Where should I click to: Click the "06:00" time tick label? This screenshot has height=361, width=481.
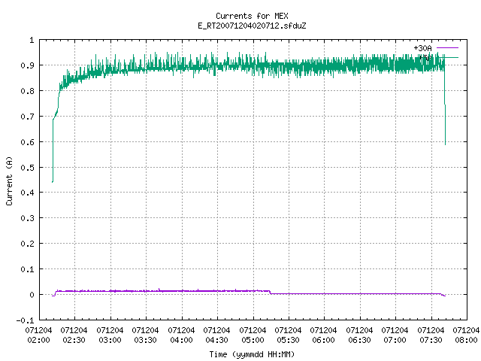[323, 340]
